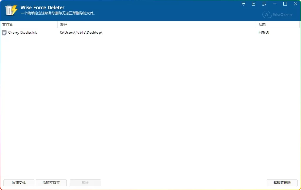Click the trash can lightning app logo
The image size is (301, 190).
(11, 10)
